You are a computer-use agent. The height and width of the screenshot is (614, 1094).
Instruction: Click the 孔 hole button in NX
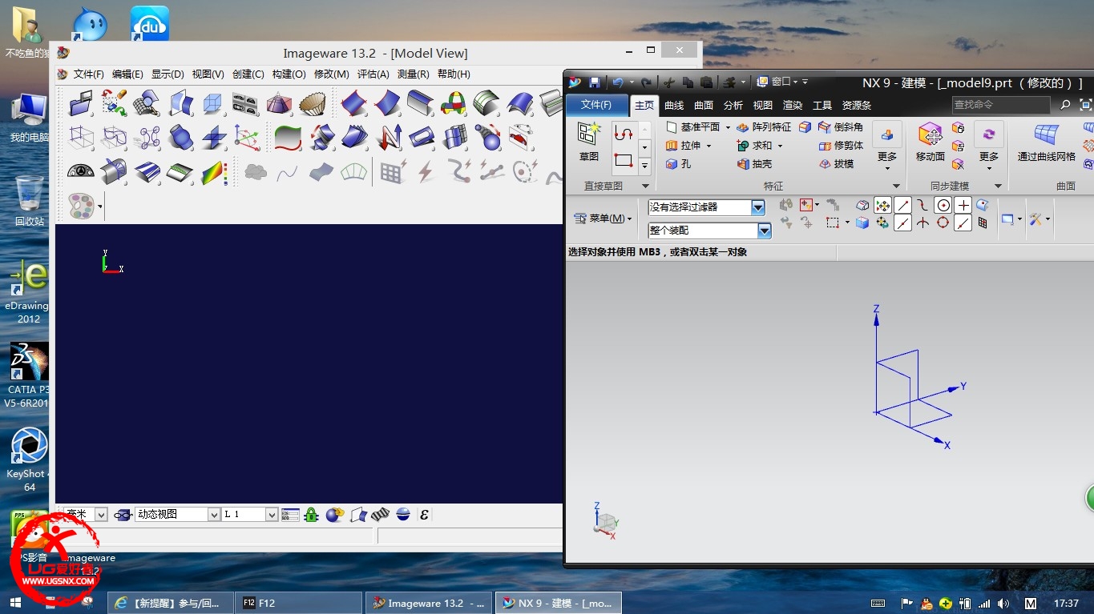point(678,164)
